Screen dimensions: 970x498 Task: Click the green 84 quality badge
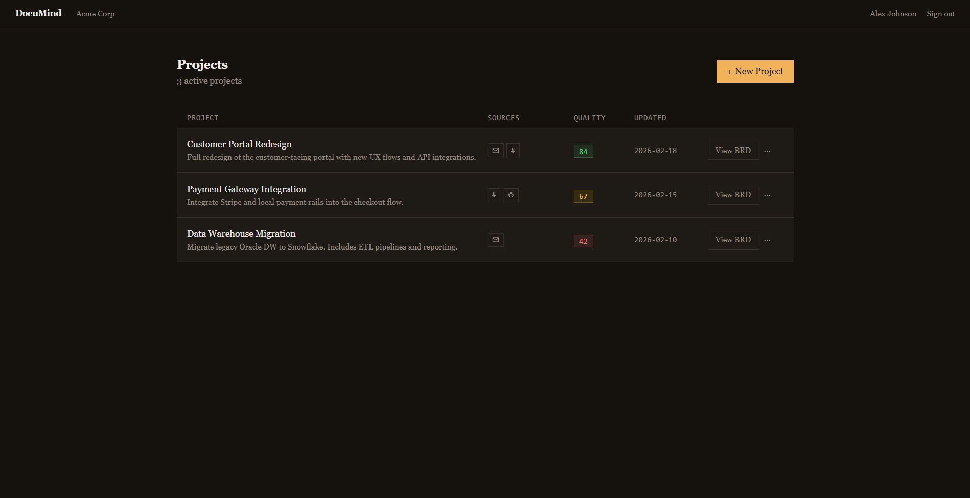click(x=583, y=152)
